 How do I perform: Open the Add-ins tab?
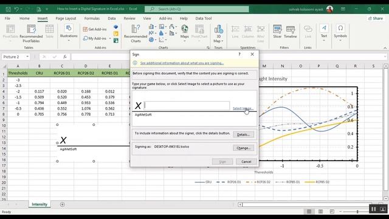tap(165, 18)
